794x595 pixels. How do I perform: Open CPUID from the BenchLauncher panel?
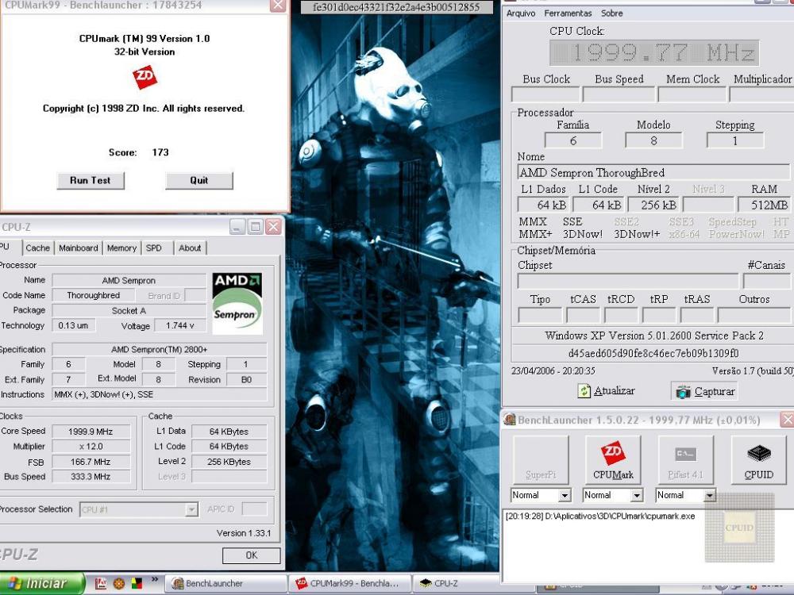(758, 459)
